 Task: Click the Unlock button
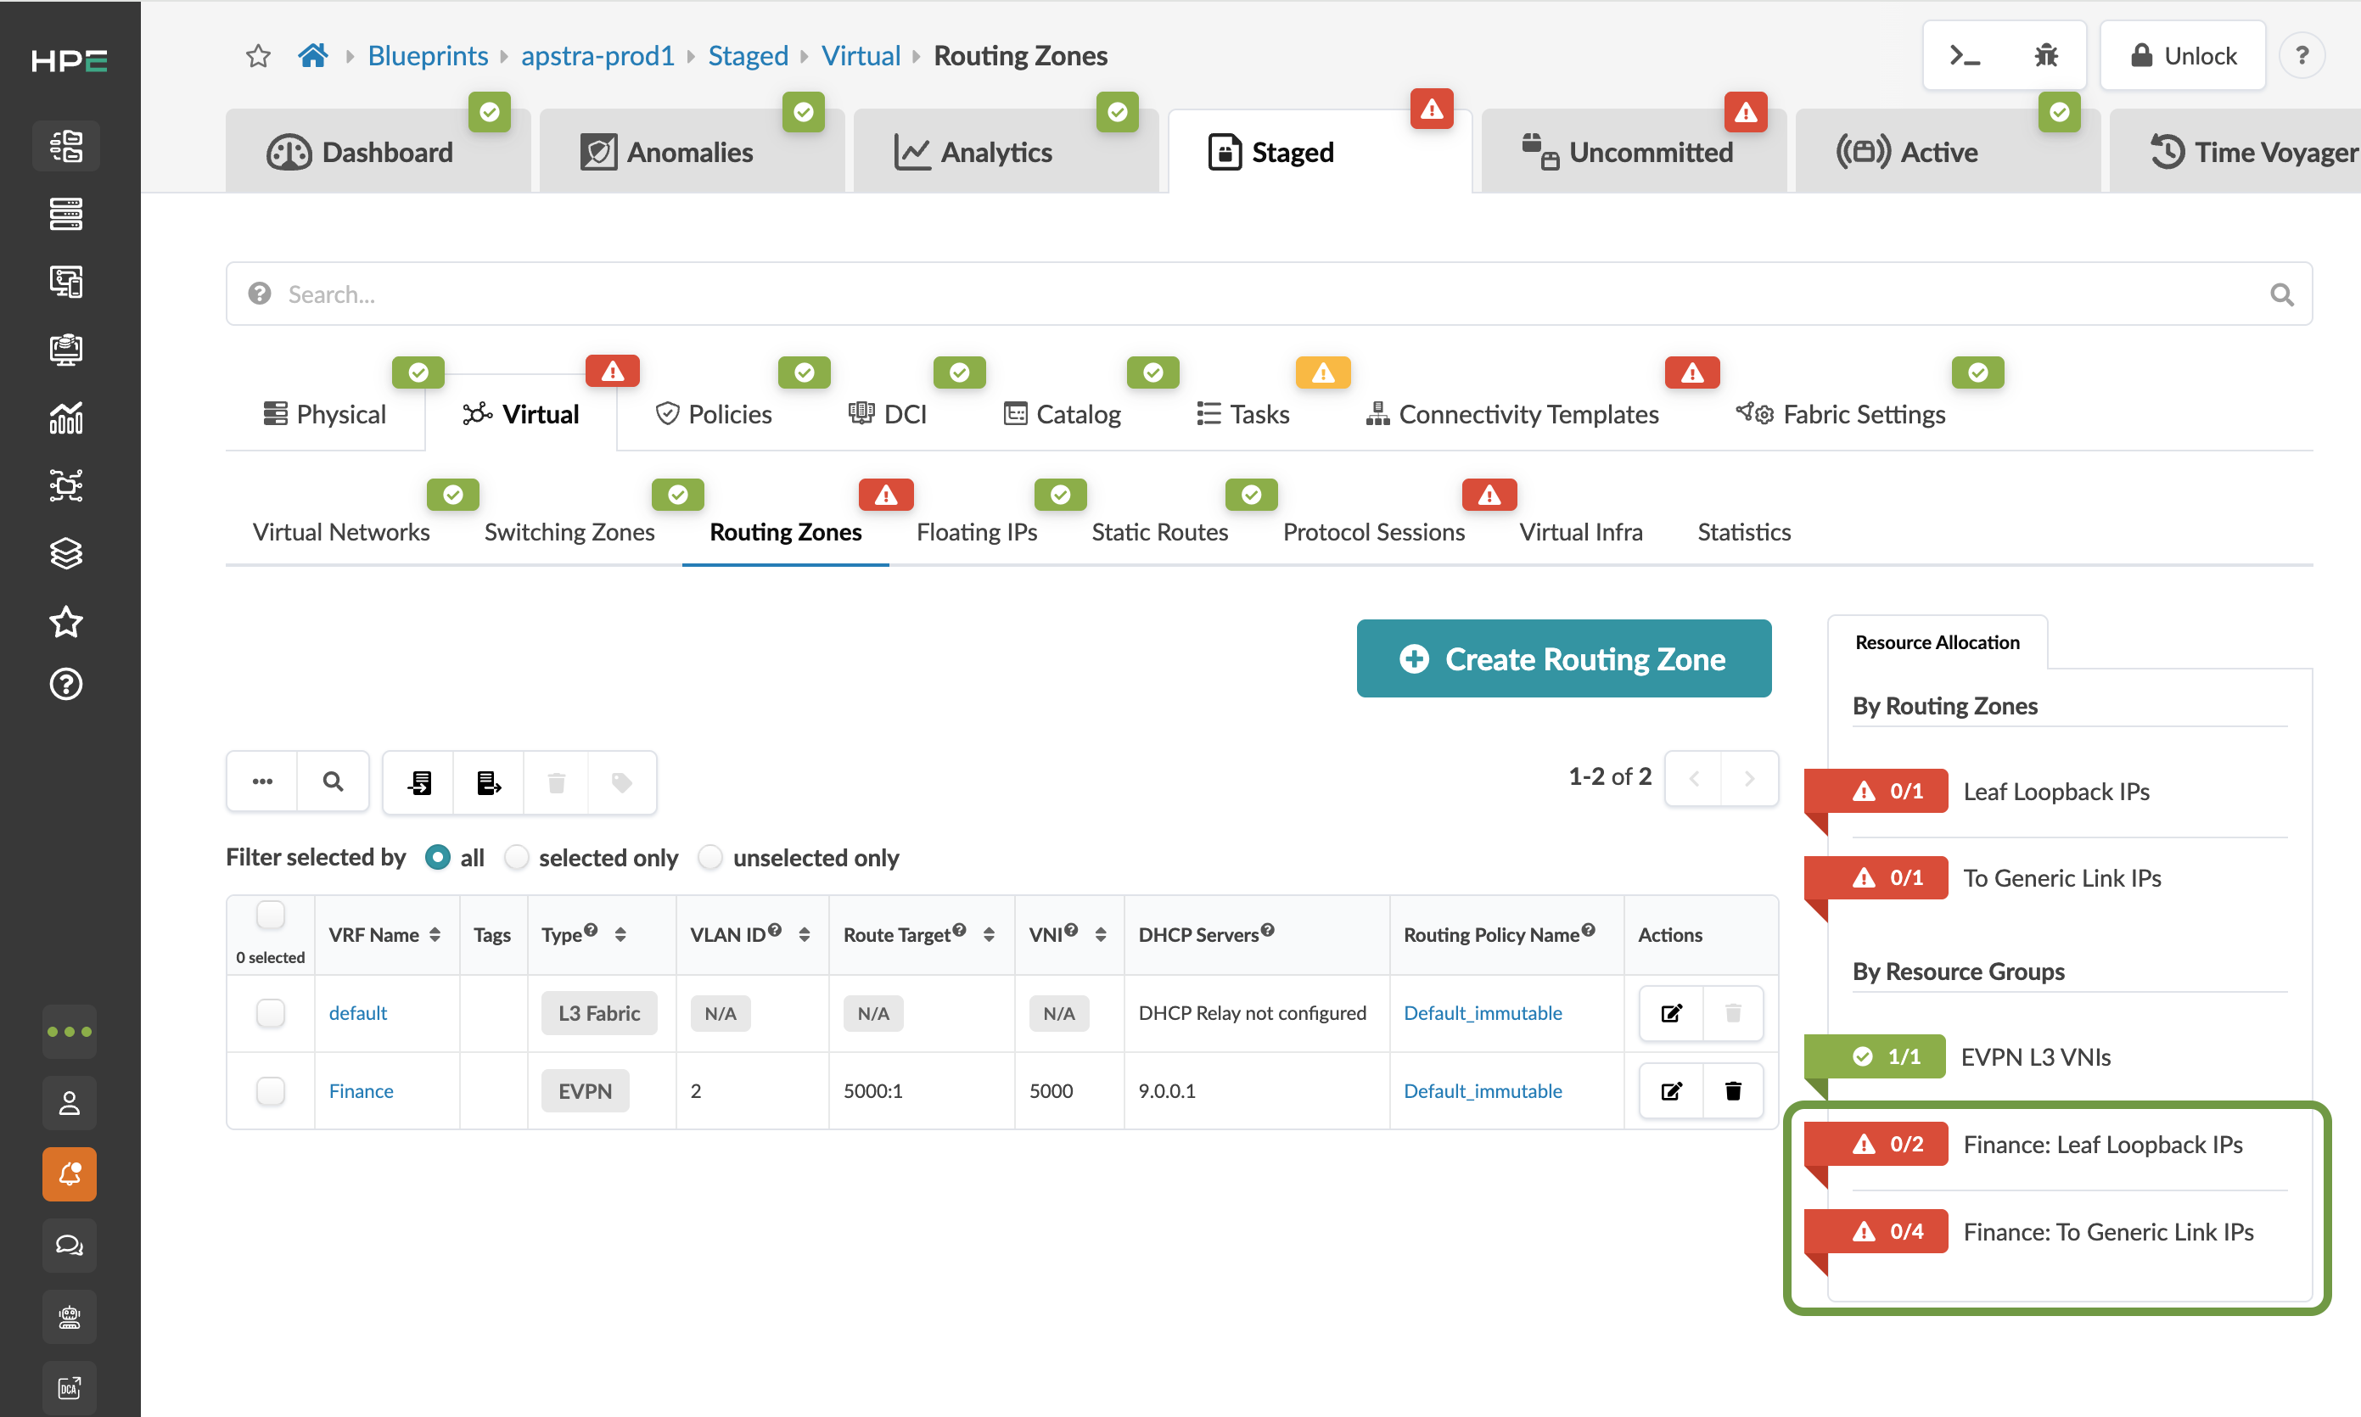point(2184,55)
